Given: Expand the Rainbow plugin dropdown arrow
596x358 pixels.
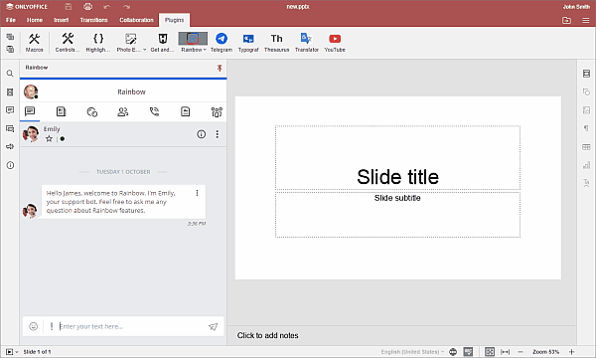Looking at the screenshot, I should click(x=205, y=50).
